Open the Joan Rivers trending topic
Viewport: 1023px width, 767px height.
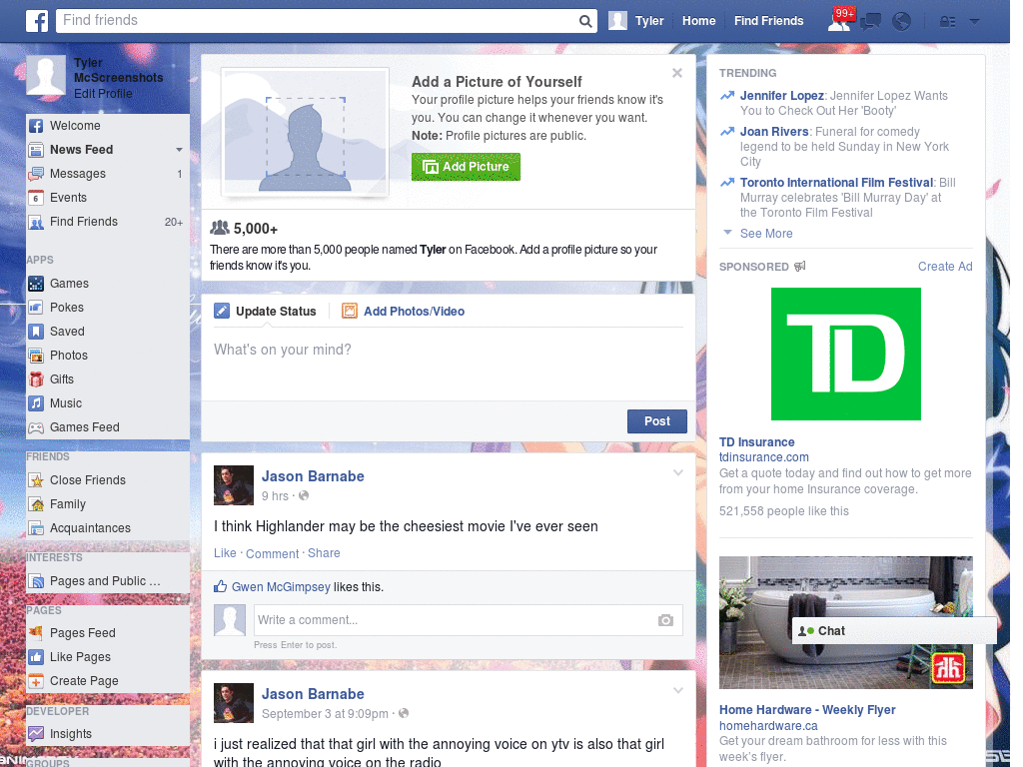(x=774, y=132)
